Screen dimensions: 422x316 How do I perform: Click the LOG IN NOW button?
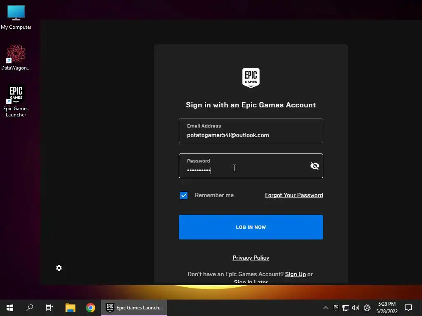pos(251,227)
